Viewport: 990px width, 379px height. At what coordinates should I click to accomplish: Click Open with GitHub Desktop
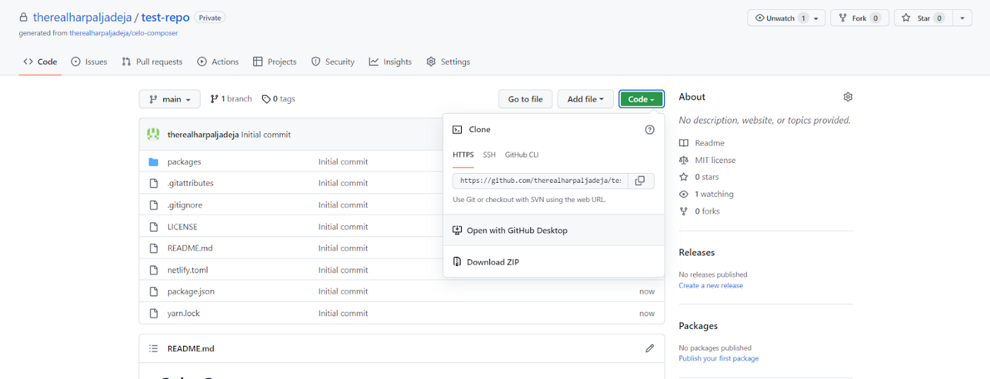click(x=516, y=230)
